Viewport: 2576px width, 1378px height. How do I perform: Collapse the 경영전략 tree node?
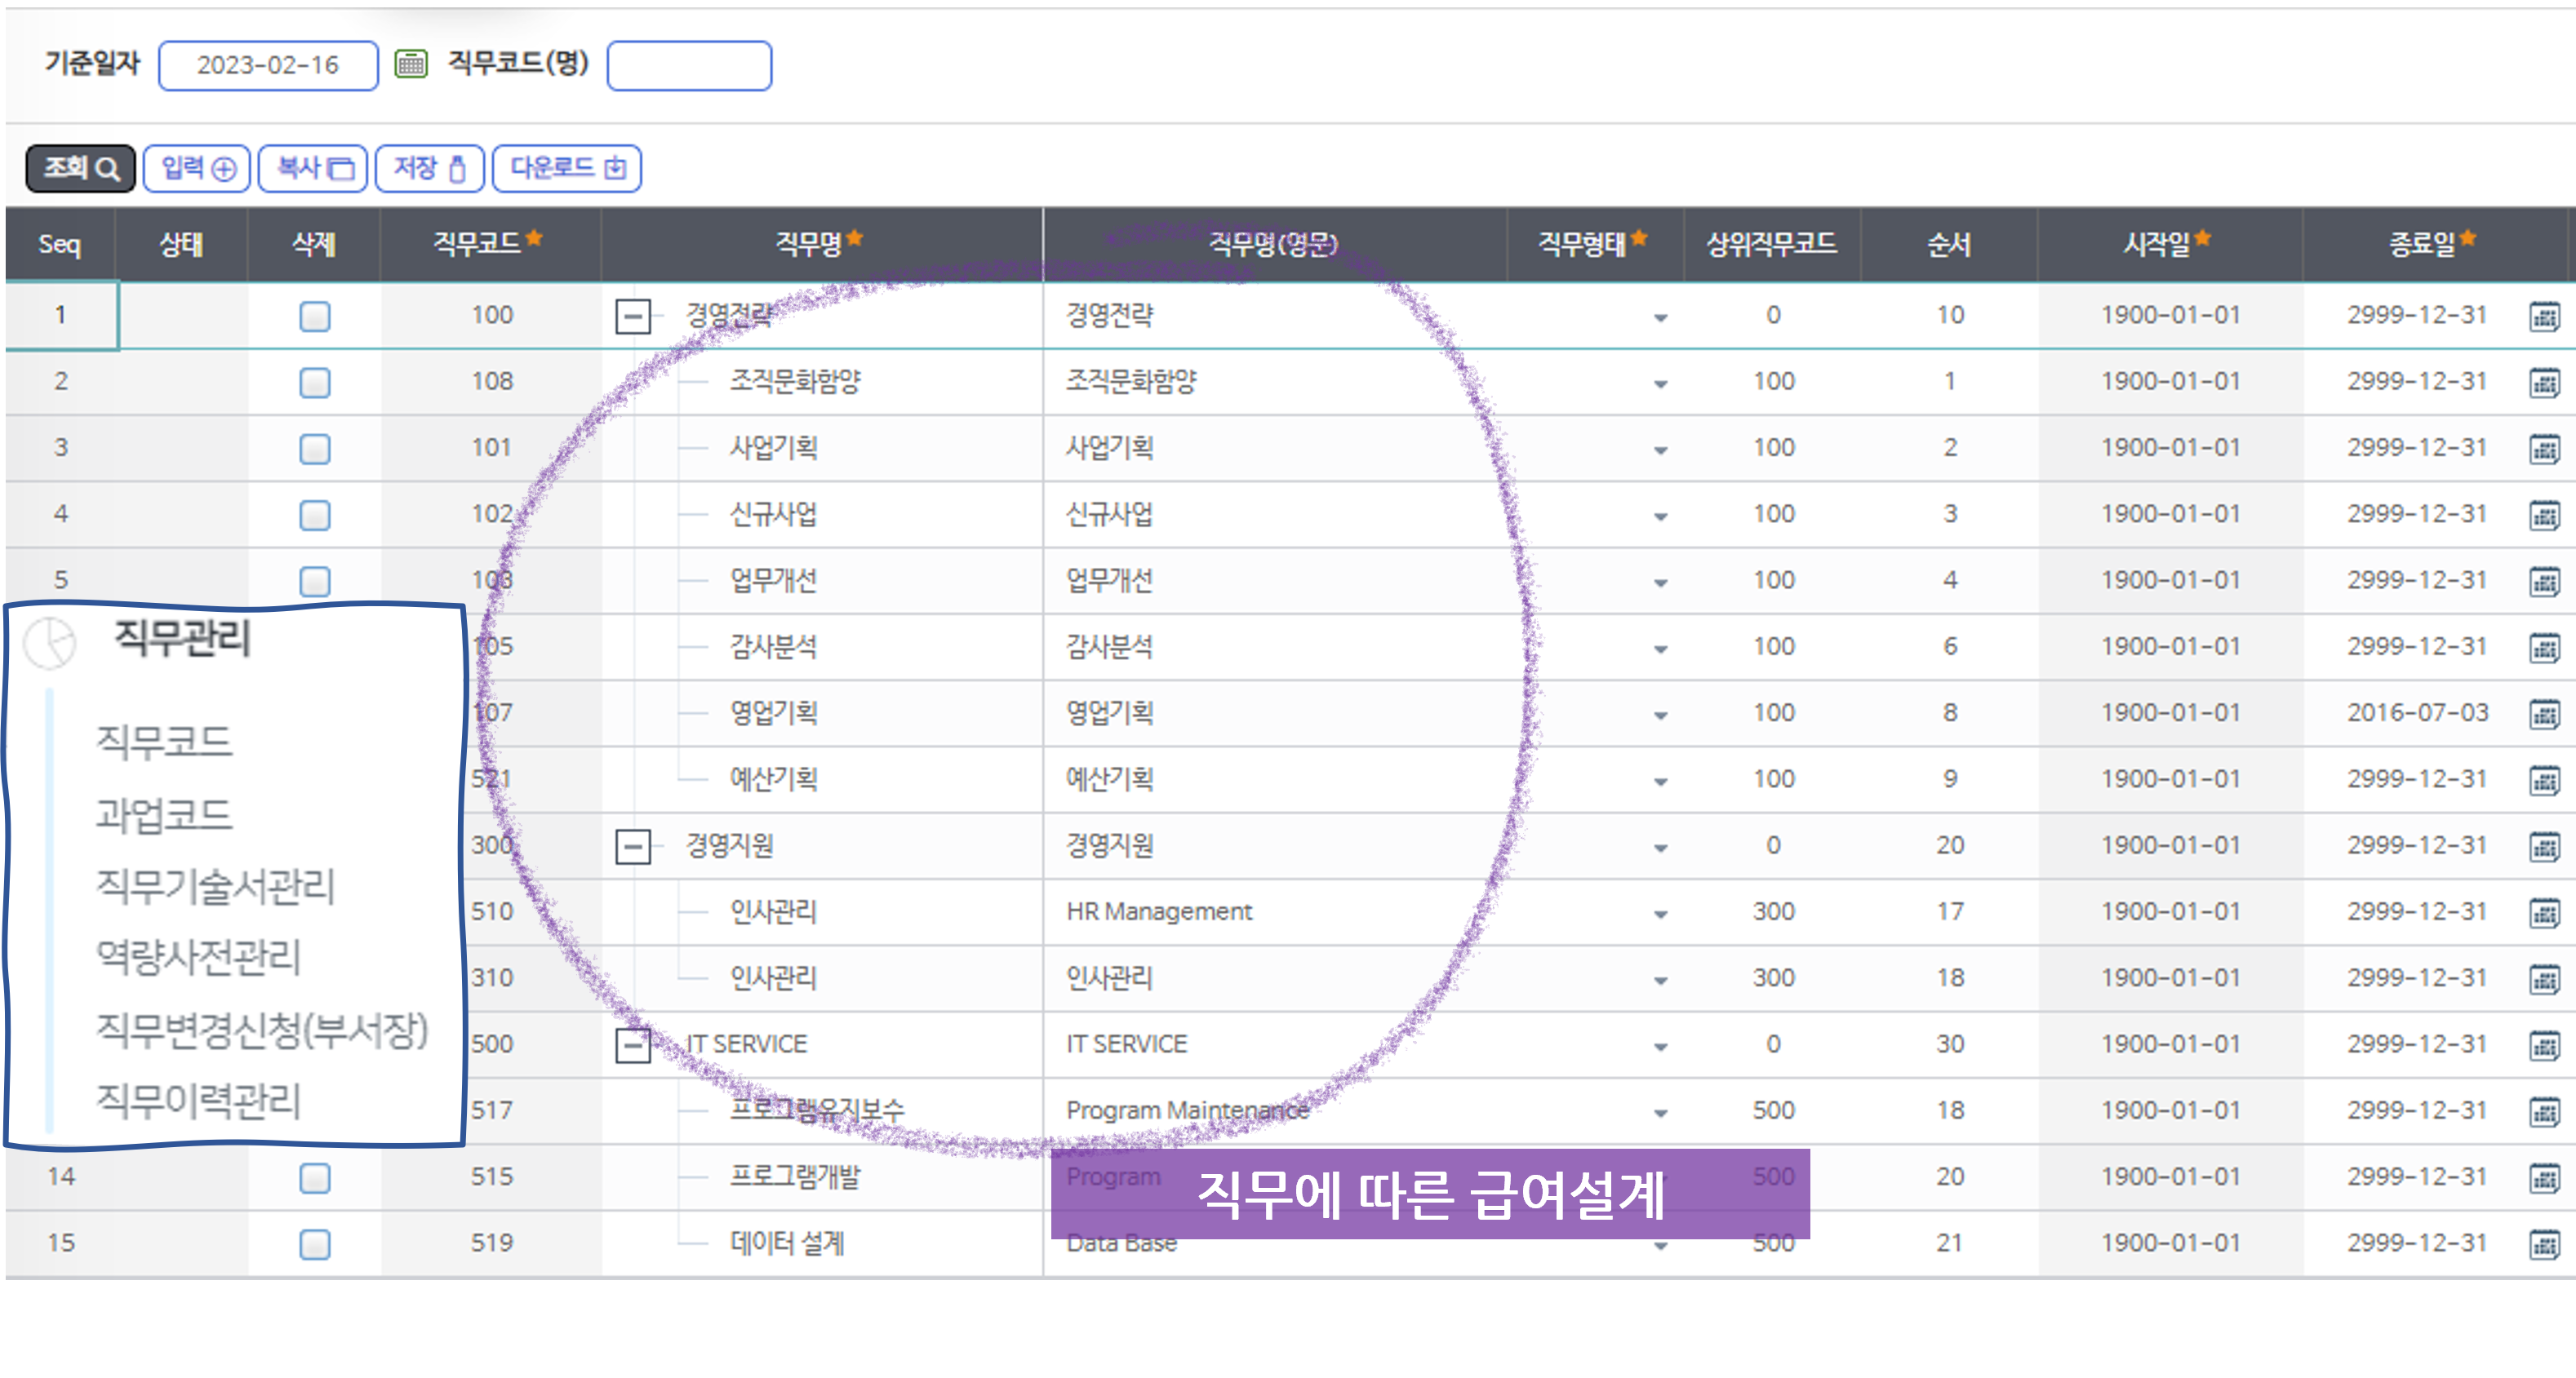pyautogui.click(x=633, y=317)
